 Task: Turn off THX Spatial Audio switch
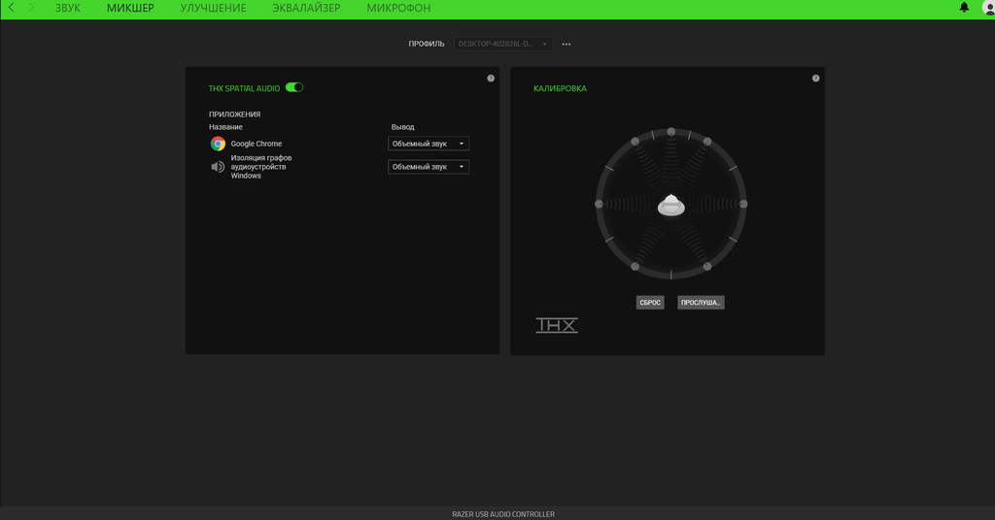[x=294, y=87]
